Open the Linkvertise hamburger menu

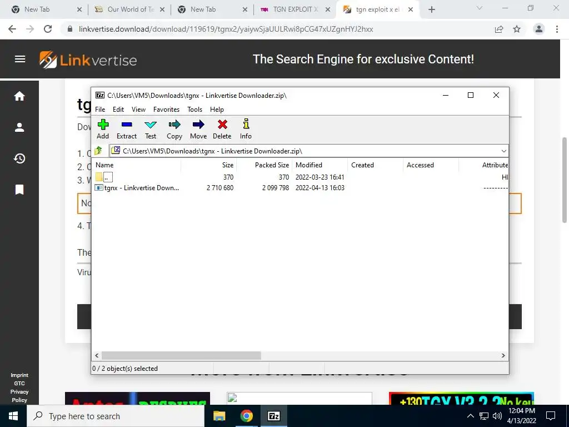coord(20,59)
